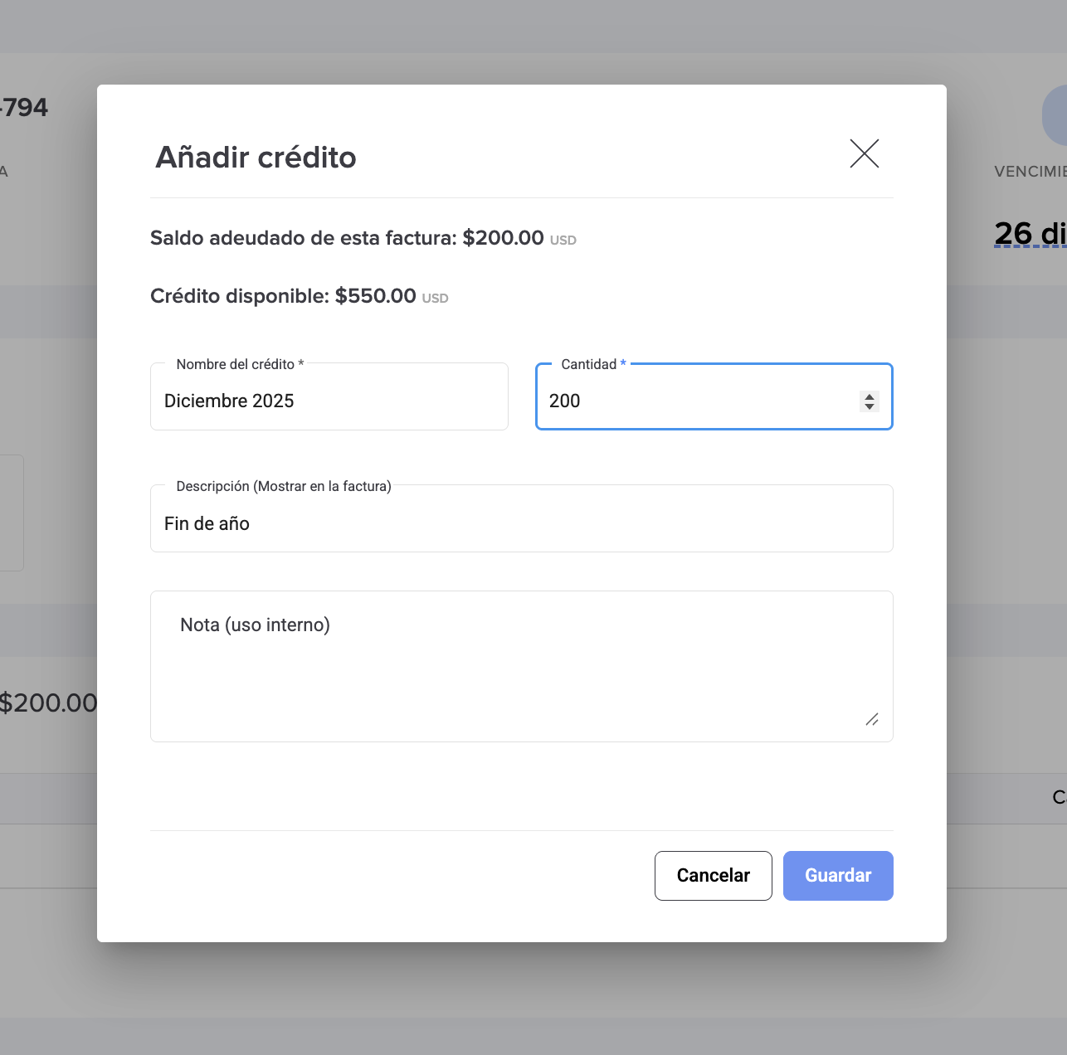Save the credit with Guardar
Screen dimensions: 1067x1055
tap(838, 876)
